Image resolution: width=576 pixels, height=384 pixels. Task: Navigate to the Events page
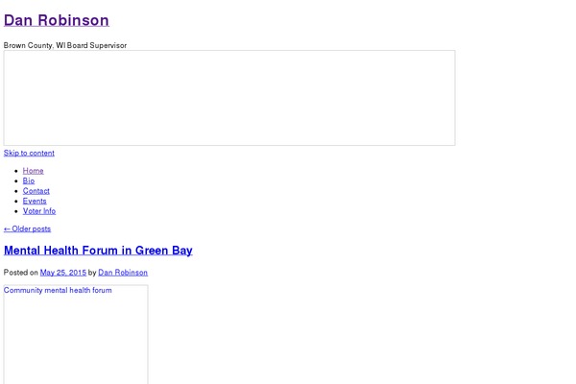coord(35,201)
